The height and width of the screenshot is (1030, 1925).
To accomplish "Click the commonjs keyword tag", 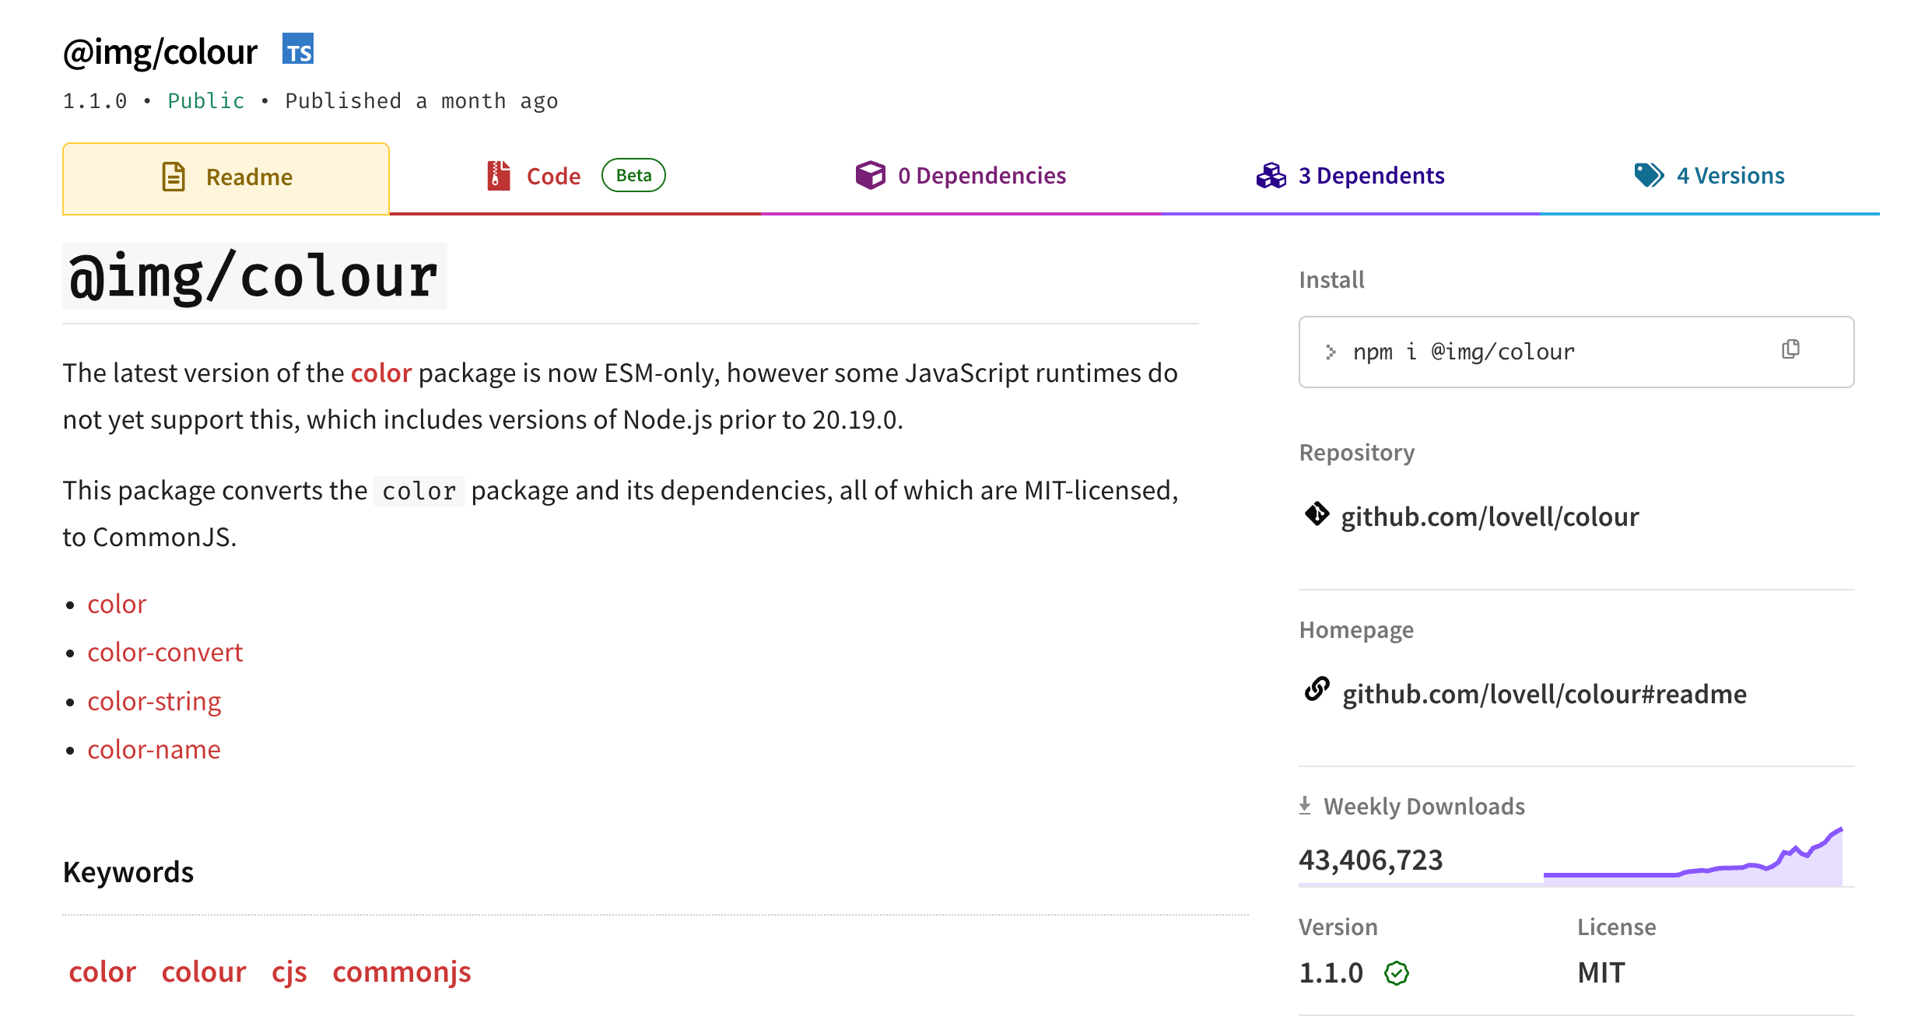I will point(401,972).
